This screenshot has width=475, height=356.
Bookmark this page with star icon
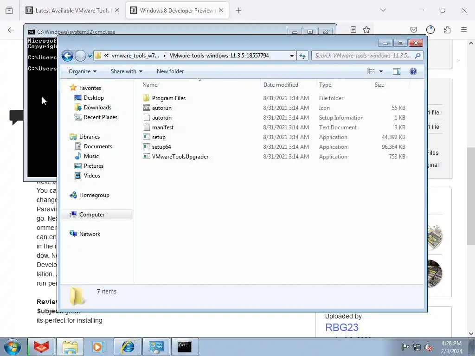click(366, 30)
